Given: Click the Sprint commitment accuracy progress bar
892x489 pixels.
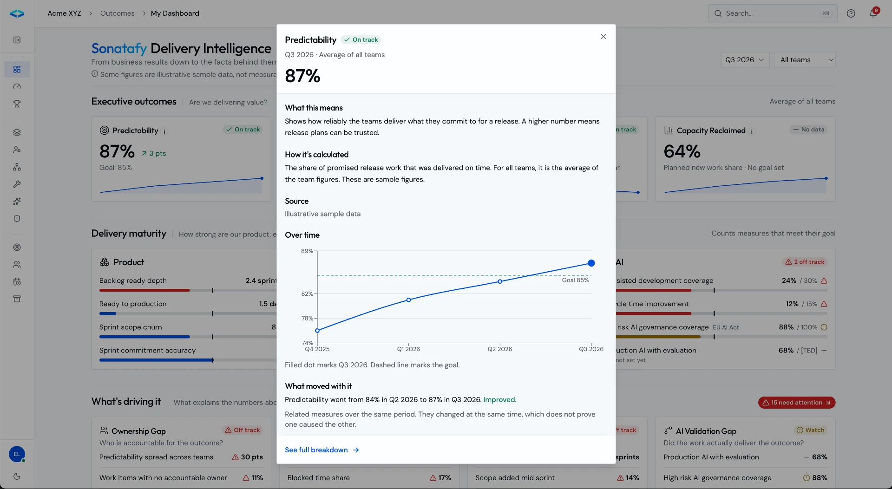Looking at the screenshot, I should [x=188, y=360].
